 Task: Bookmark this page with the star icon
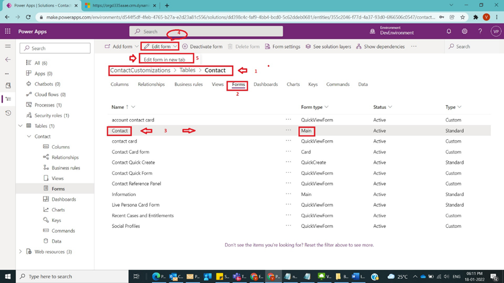tap(462, 17)
